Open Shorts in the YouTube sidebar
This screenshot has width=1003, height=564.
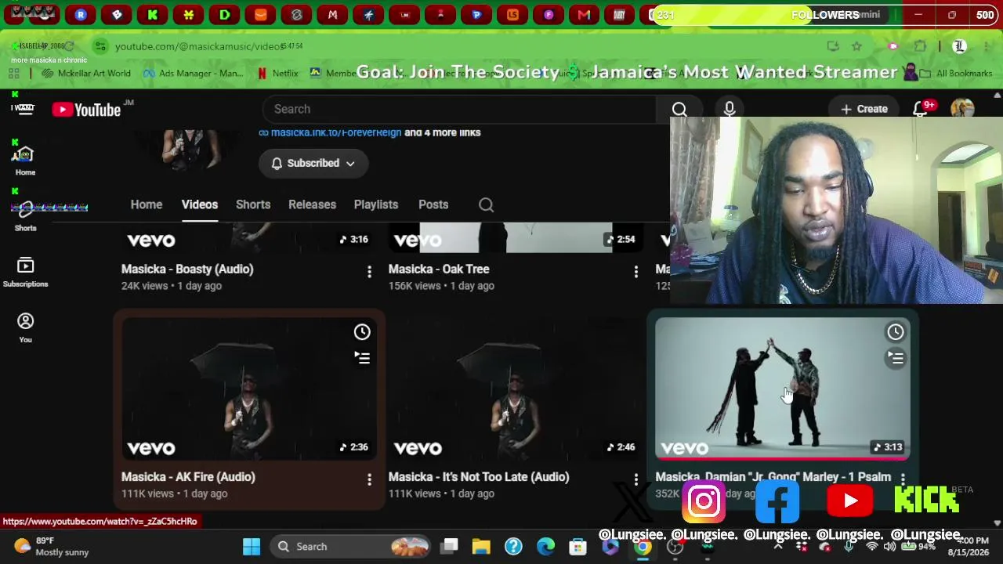click(25, 215)
